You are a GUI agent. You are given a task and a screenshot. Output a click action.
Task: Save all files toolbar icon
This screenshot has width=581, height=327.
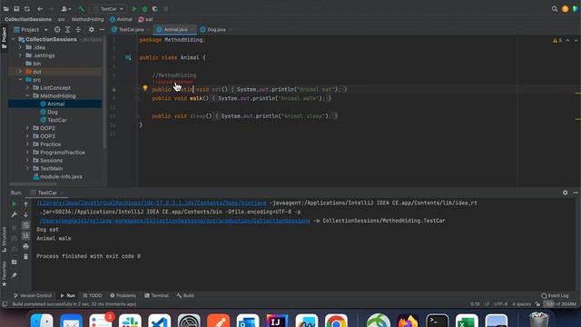16,9
